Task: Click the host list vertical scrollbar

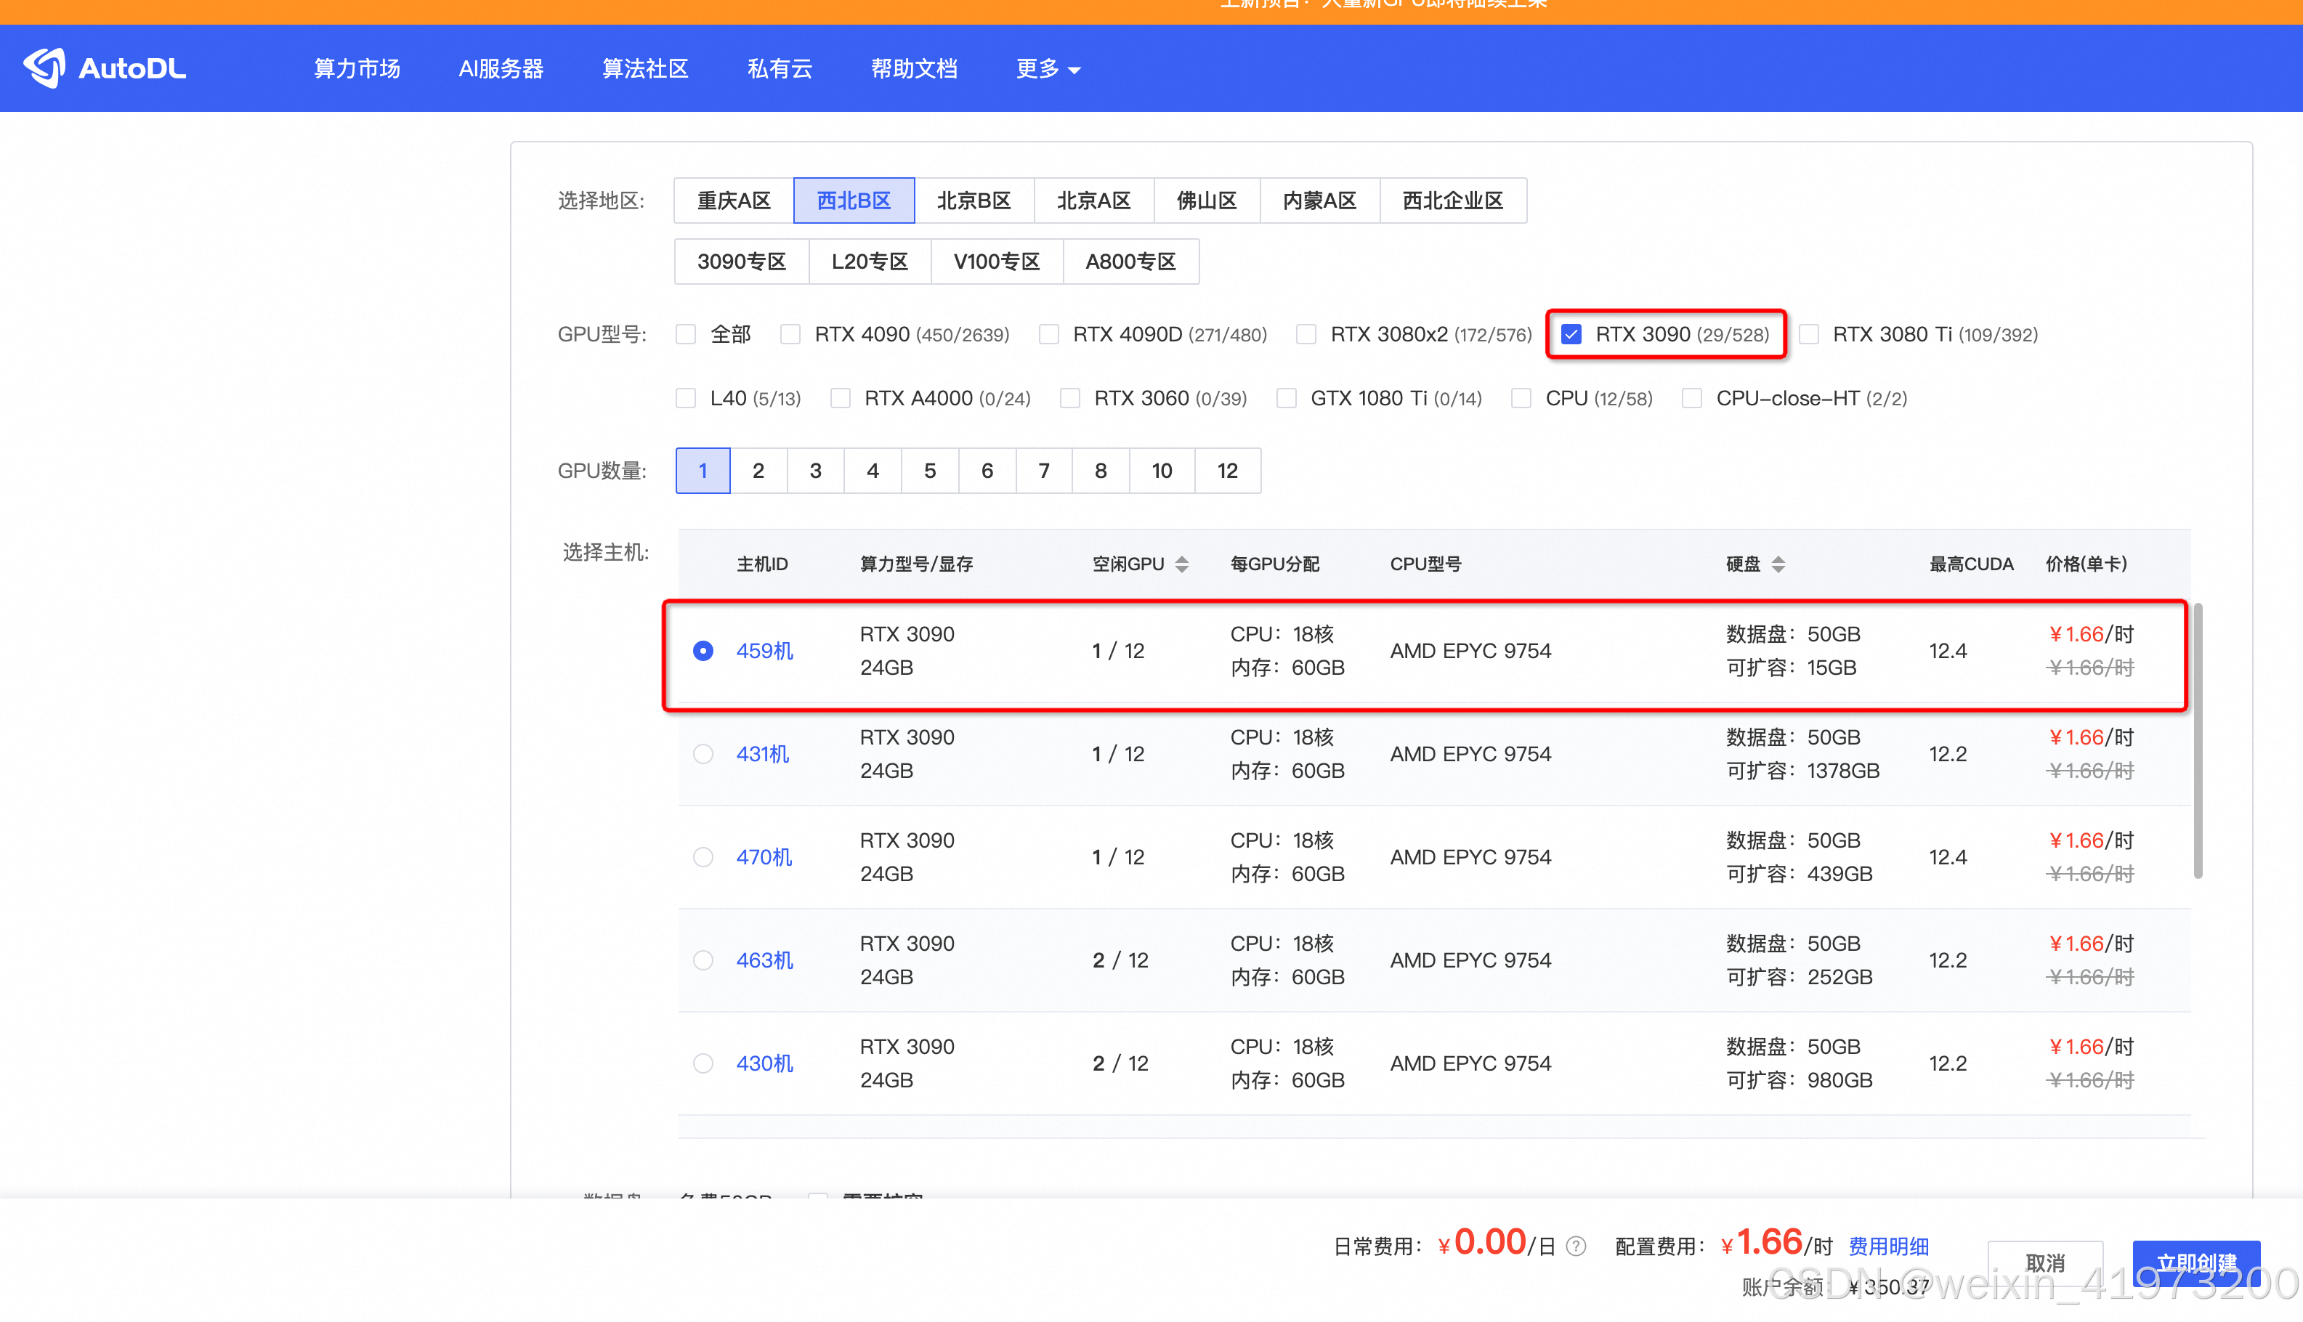Action: (x=2198, y=741)
